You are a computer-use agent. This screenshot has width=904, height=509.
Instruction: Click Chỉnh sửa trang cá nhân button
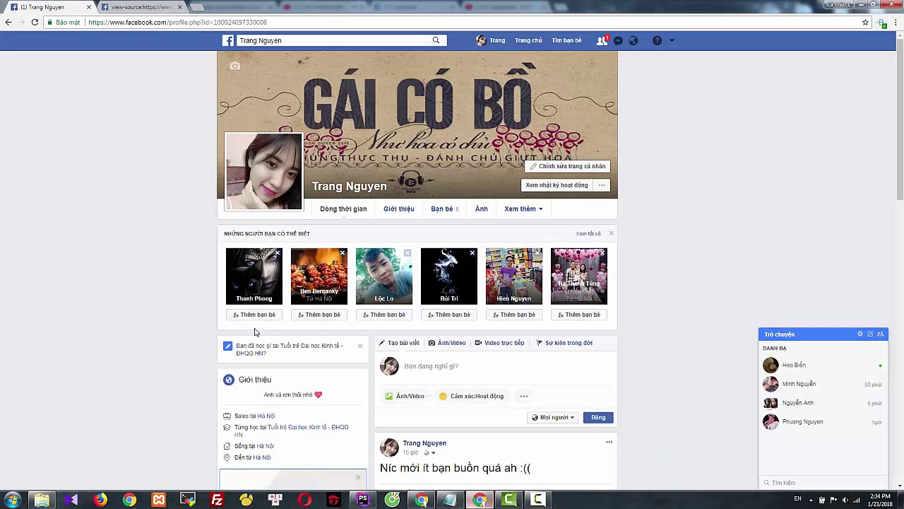(x=568, y=166)
